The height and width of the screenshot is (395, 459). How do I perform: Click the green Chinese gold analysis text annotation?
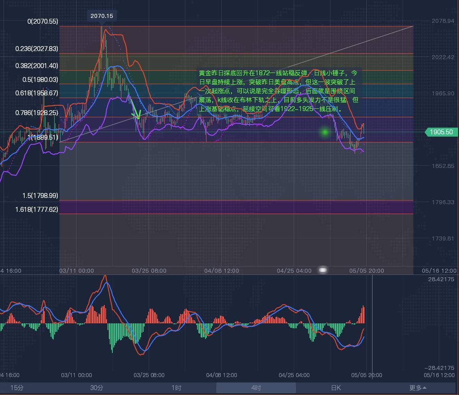279,90
